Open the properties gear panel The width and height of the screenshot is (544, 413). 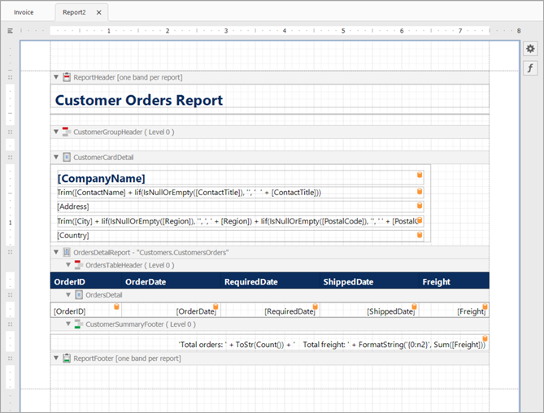coord(530,49)
